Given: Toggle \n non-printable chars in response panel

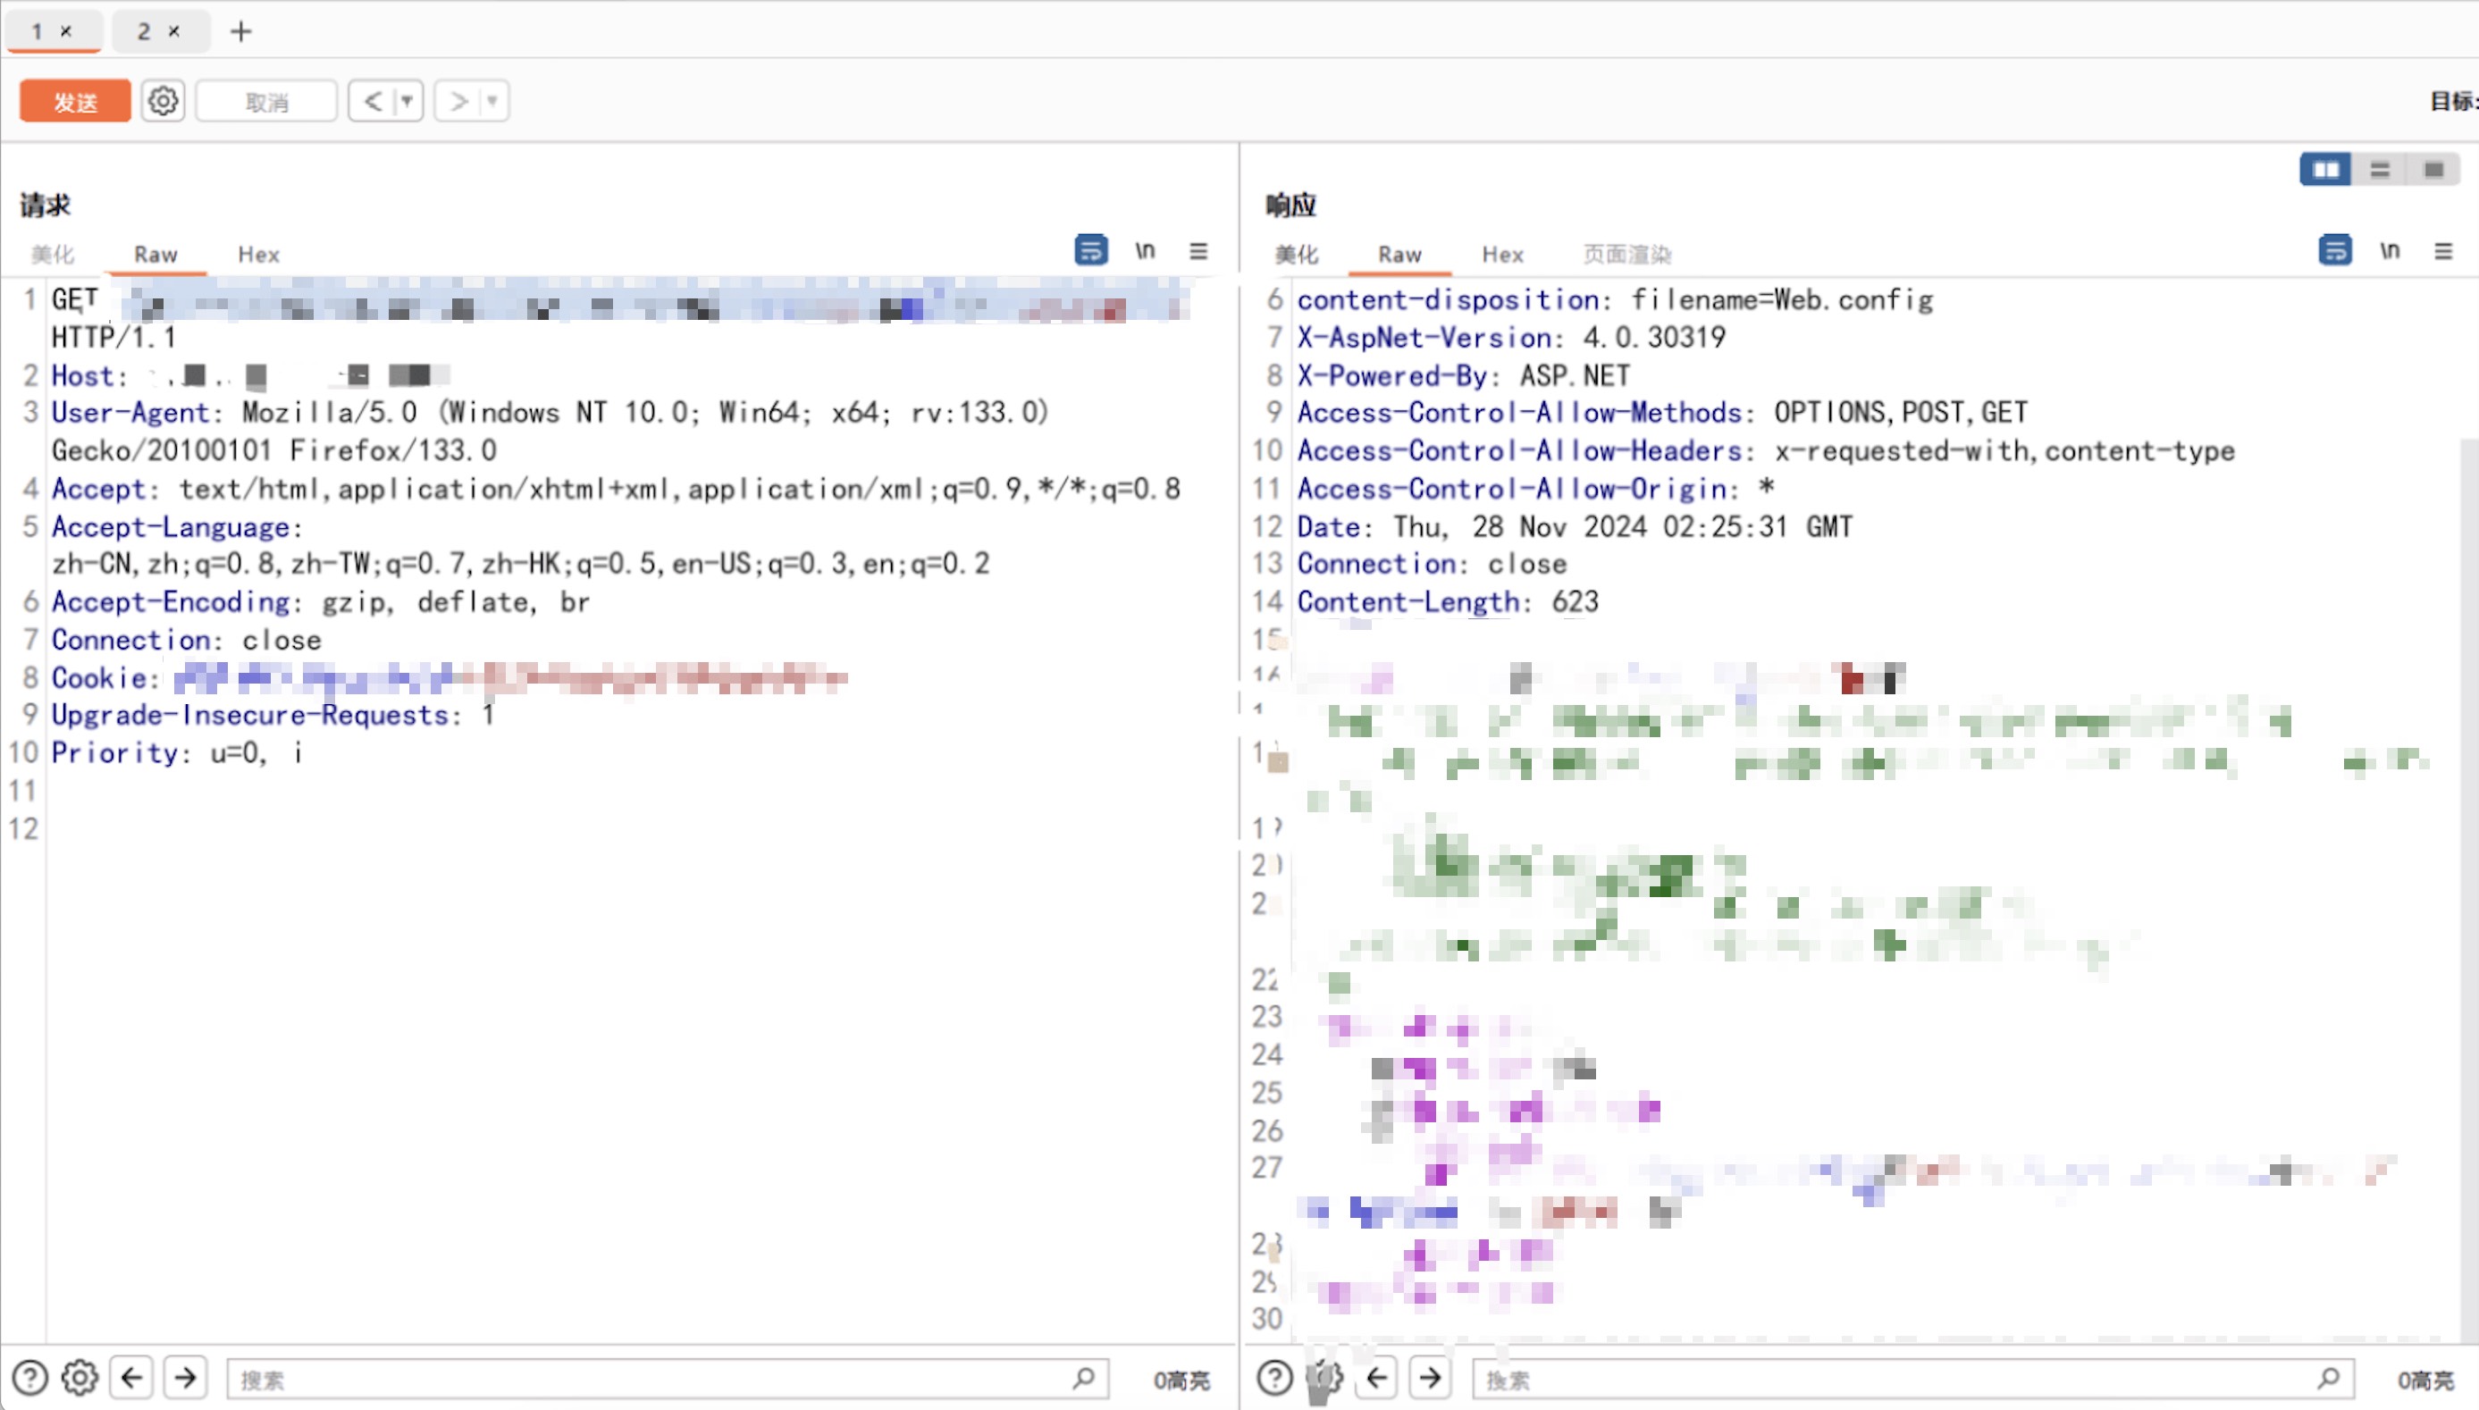Looking at the screenshot, I should (x=2390, y=251).
